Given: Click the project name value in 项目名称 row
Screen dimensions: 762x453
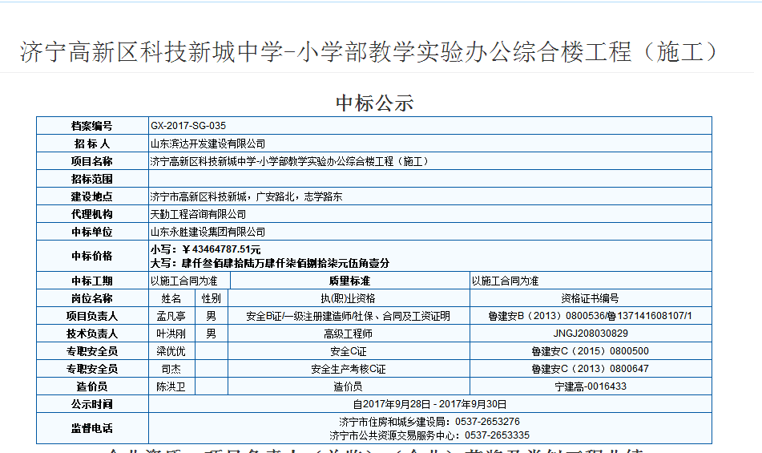Looking at the screenshot, I should [x=290, y=161].
